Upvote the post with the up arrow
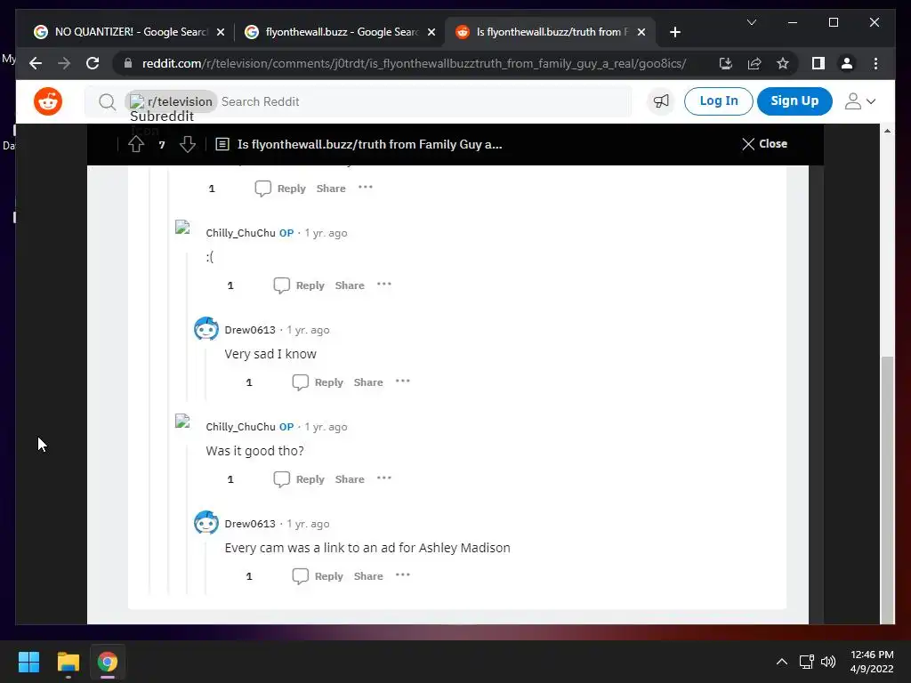 (136, 144)
